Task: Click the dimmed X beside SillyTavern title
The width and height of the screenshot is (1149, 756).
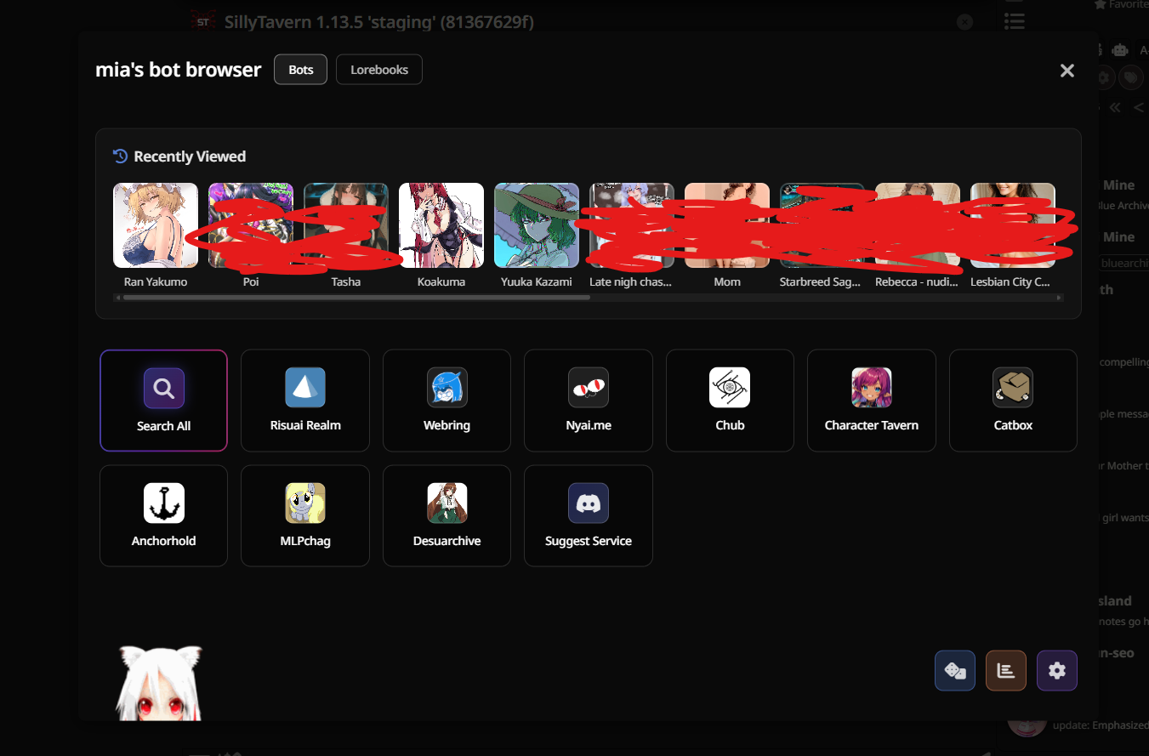Action: 964,22
